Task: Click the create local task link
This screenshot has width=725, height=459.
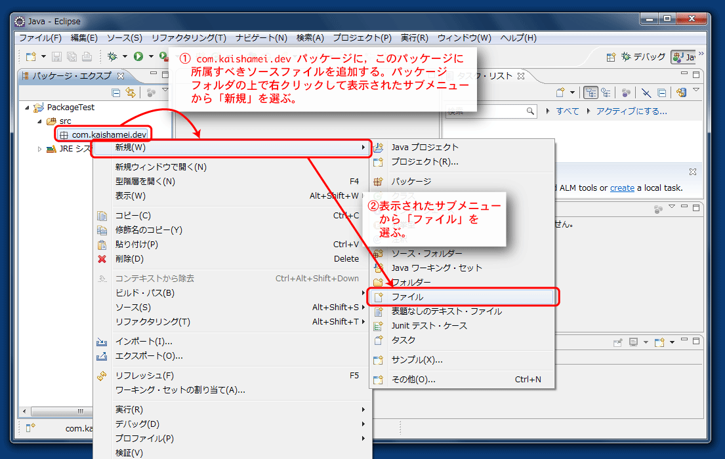Action: tap(622, 188)
